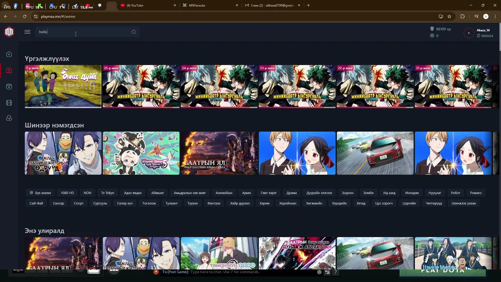Screen dimensions: 501x282
Task: Open browser extensions puzzle icon
Action: pos(463,16)
